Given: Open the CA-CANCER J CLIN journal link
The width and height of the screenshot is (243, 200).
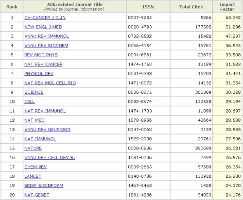Looking at the screenshot, I should [x=45, y=17].
